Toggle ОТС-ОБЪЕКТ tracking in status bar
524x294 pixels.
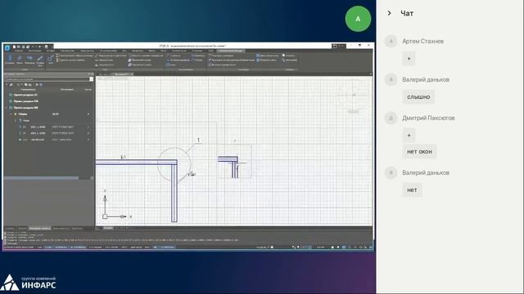point(95,247)
